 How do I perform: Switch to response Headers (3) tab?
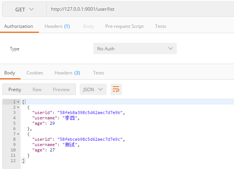point(67,73)
